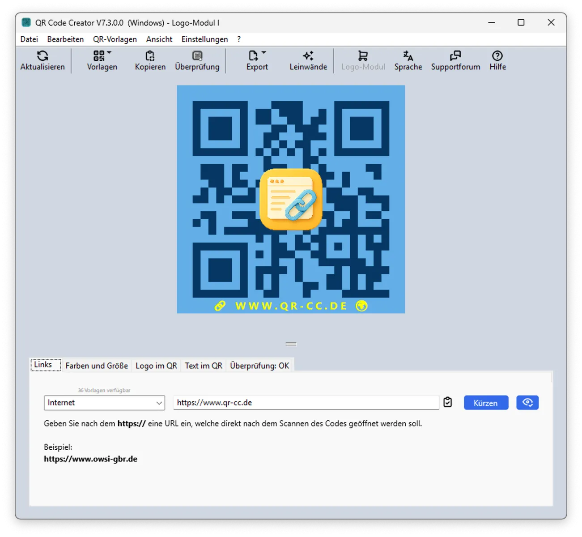Click the Logo-Modul cart icon

(363, 56)
